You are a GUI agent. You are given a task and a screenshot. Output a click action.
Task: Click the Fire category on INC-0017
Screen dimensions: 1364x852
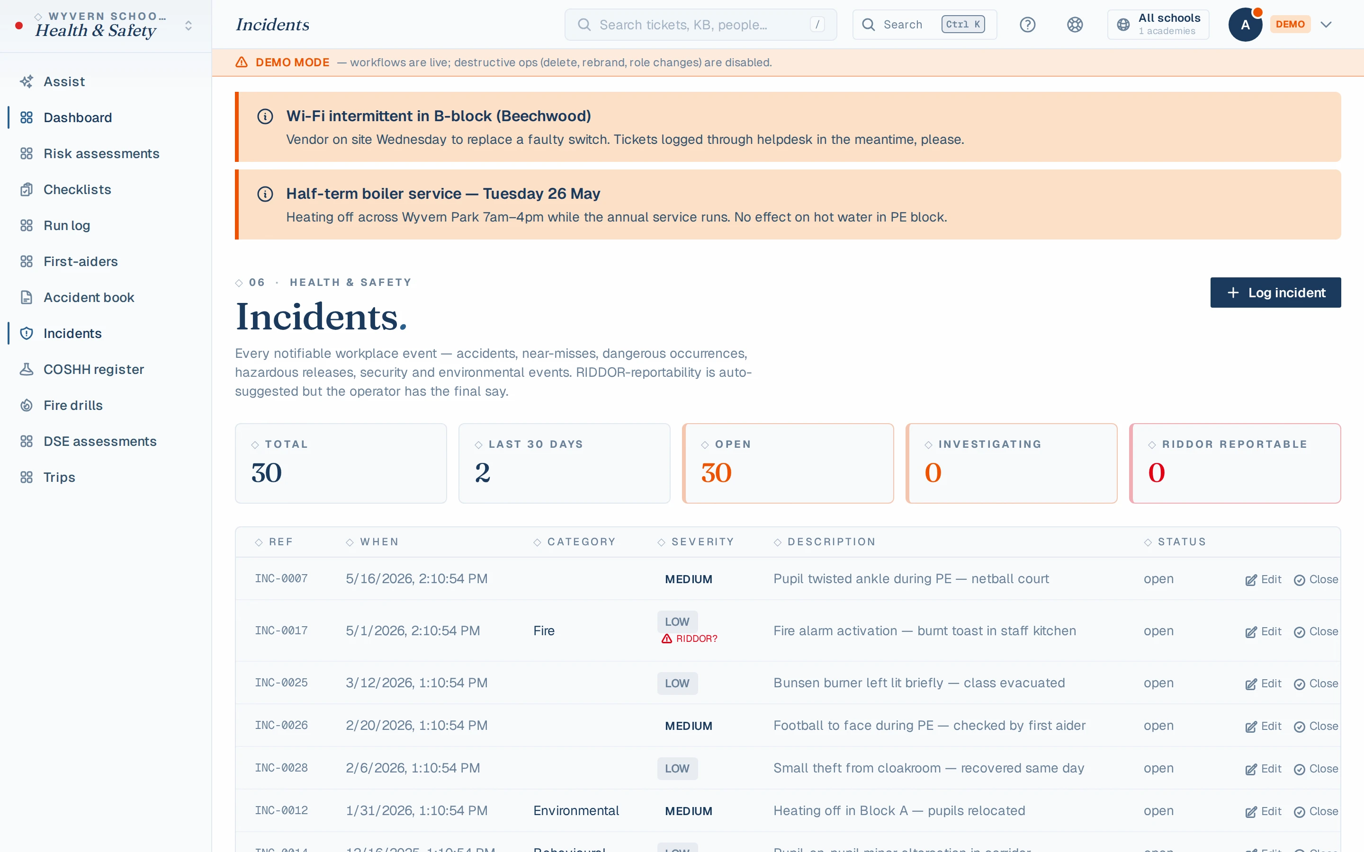coord(544,631)
